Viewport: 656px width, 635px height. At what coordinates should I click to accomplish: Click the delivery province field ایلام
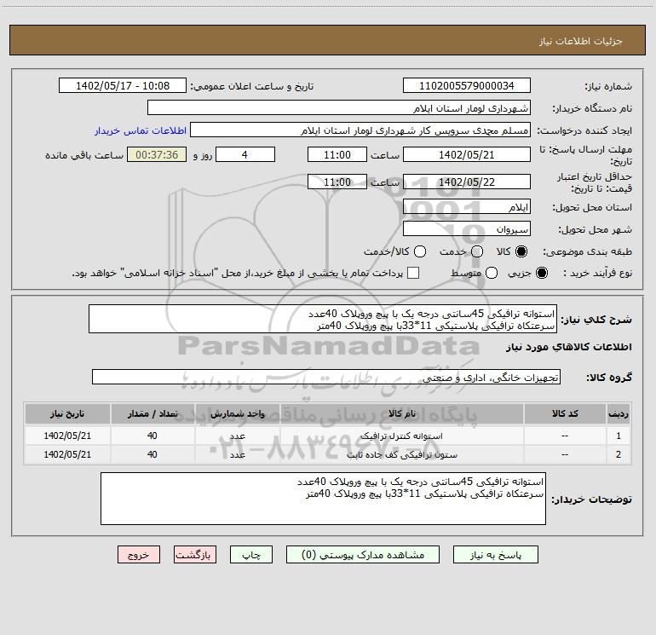467,206
